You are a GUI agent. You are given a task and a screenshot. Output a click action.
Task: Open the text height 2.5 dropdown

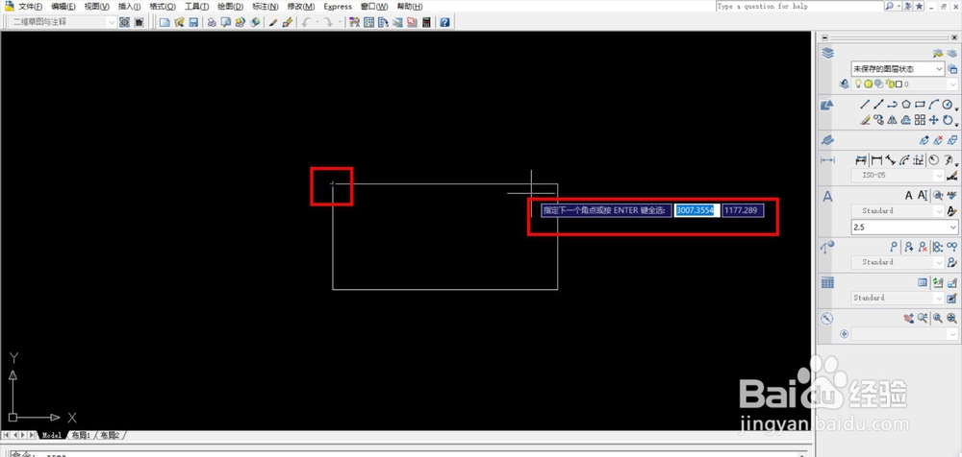905,228
